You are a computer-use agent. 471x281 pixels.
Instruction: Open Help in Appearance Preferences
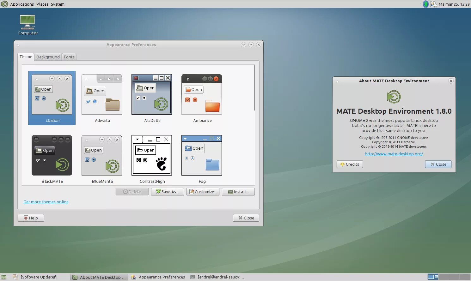point(31,218)
